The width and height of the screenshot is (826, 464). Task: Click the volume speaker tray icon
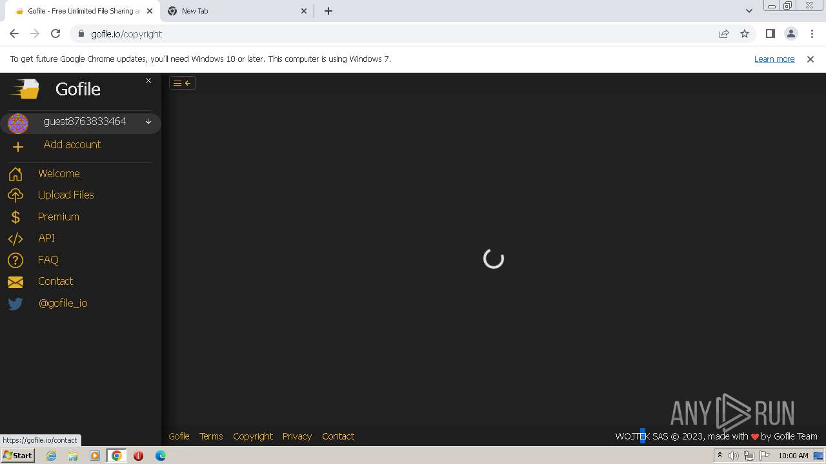pyautogui.click(x=734, y=456)
